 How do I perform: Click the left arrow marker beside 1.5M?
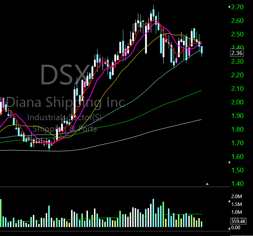pyautogui.click(x=229, y=201)
